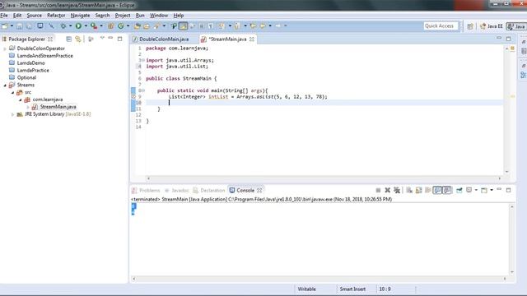Click the Debug bug icon

63,25
